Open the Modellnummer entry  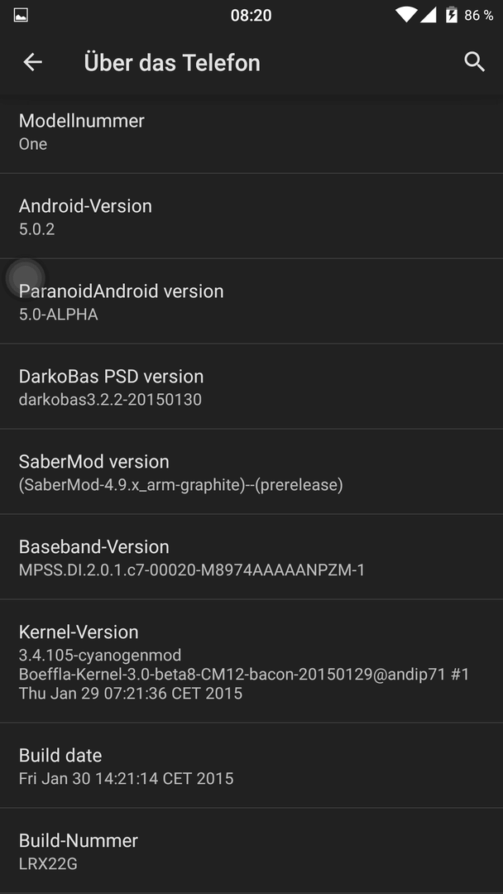(x=251, y=132)
